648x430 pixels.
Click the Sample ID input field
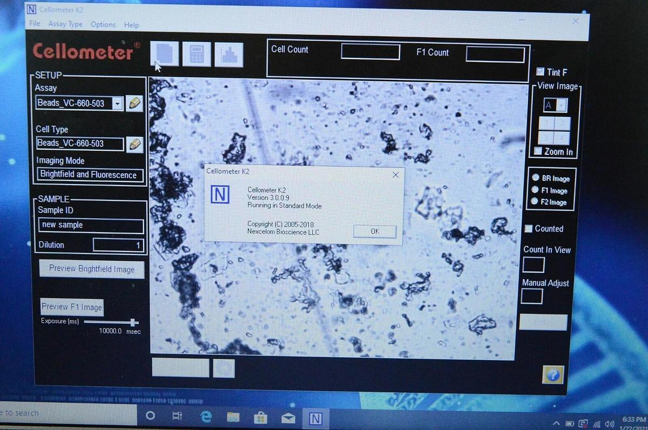[x=91, y=225]
